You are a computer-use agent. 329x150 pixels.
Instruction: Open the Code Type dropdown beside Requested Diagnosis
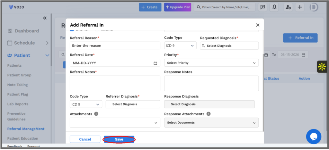[x=180, y=46]
